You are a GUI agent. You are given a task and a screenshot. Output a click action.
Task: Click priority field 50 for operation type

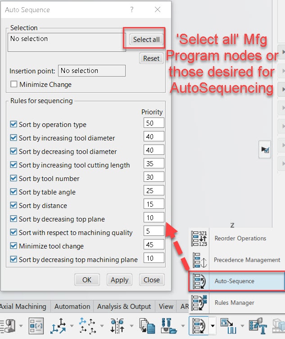point(154,123)
